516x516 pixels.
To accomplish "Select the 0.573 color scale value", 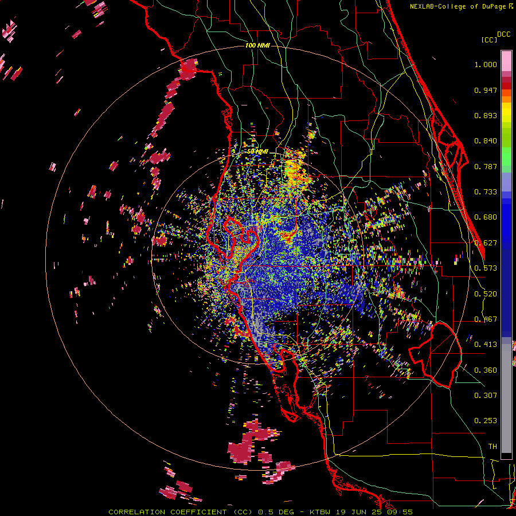I will tap(486, 268).
